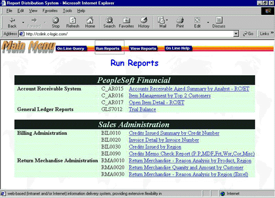
Task: Open Credits Issued by Region report
Action: [155, 147]
